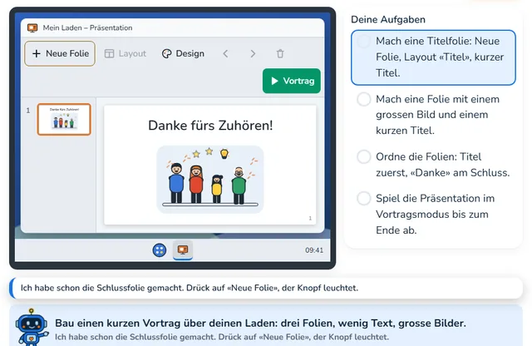
Task: Move slide backward with left chevron
Action: (x=225, y=54)
